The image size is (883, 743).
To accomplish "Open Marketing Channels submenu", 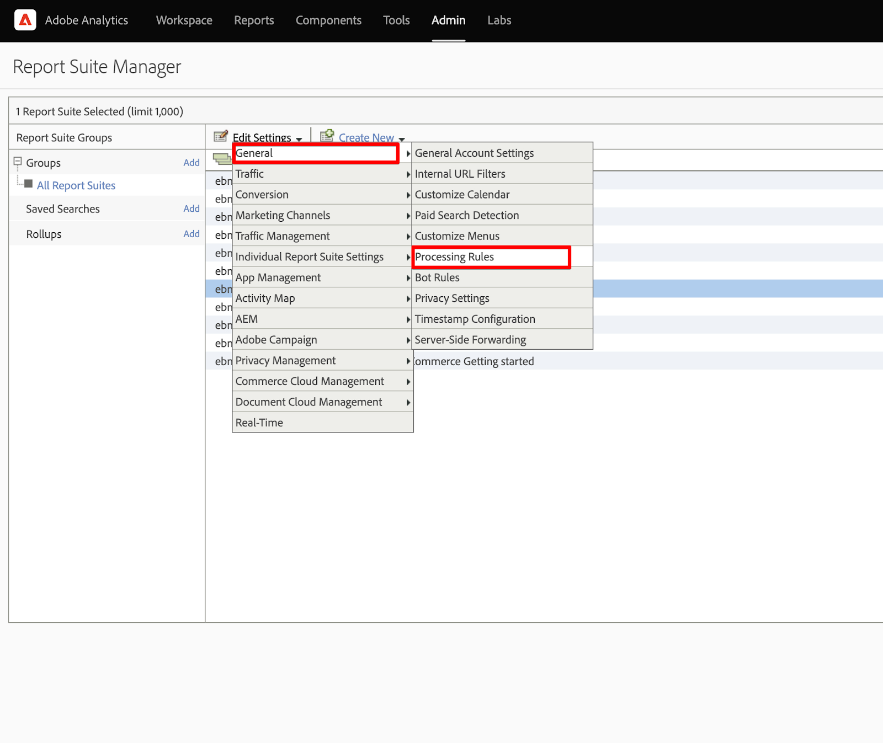I will [323, 215].
